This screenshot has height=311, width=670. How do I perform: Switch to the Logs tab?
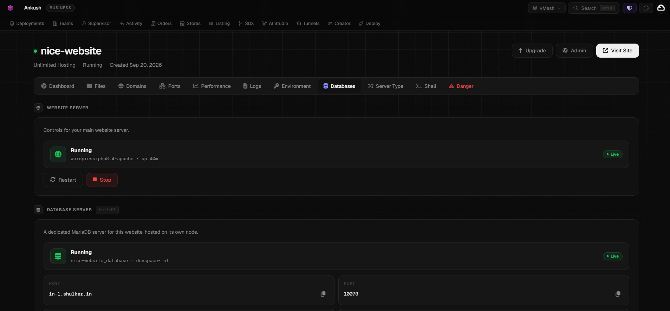click(252, 86)
